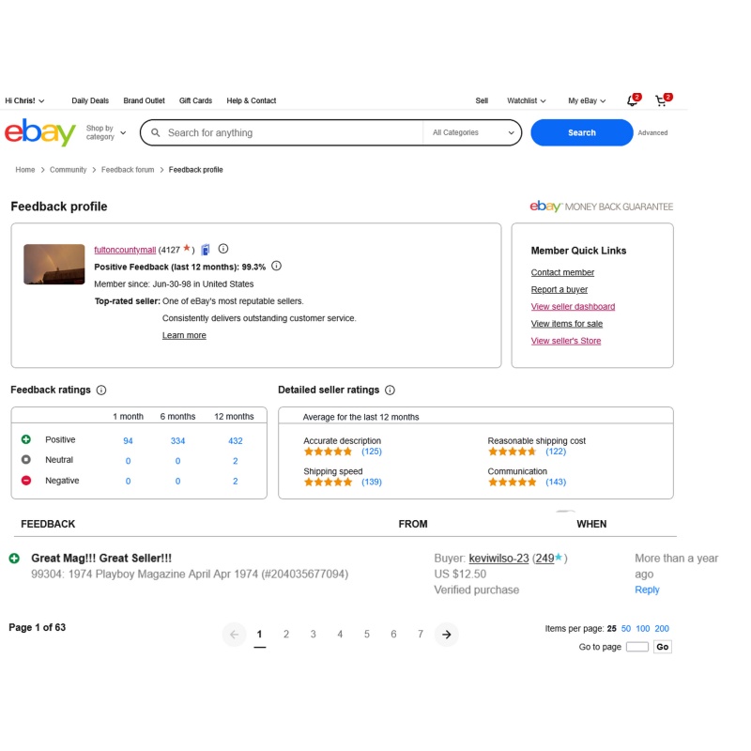751x751 pixels.
Task: Click the blue store door icon
Action: 206,250
